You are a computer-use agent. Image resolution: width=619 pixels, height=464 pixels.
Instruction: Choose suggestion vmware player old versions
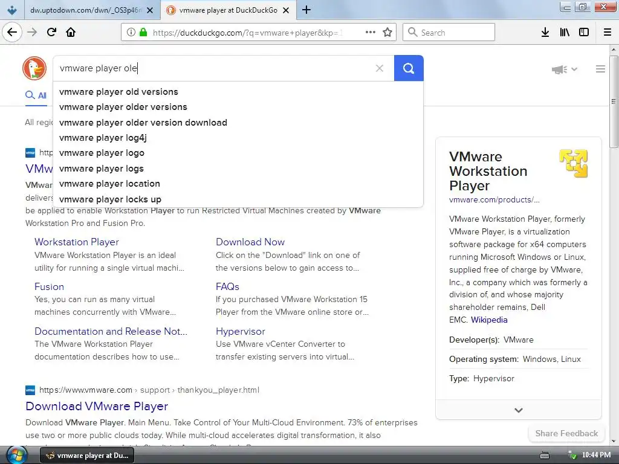(238, 92)
